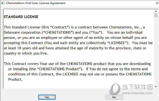
Task: Click the Chemstations app icon in title bar
Action: 3,3
